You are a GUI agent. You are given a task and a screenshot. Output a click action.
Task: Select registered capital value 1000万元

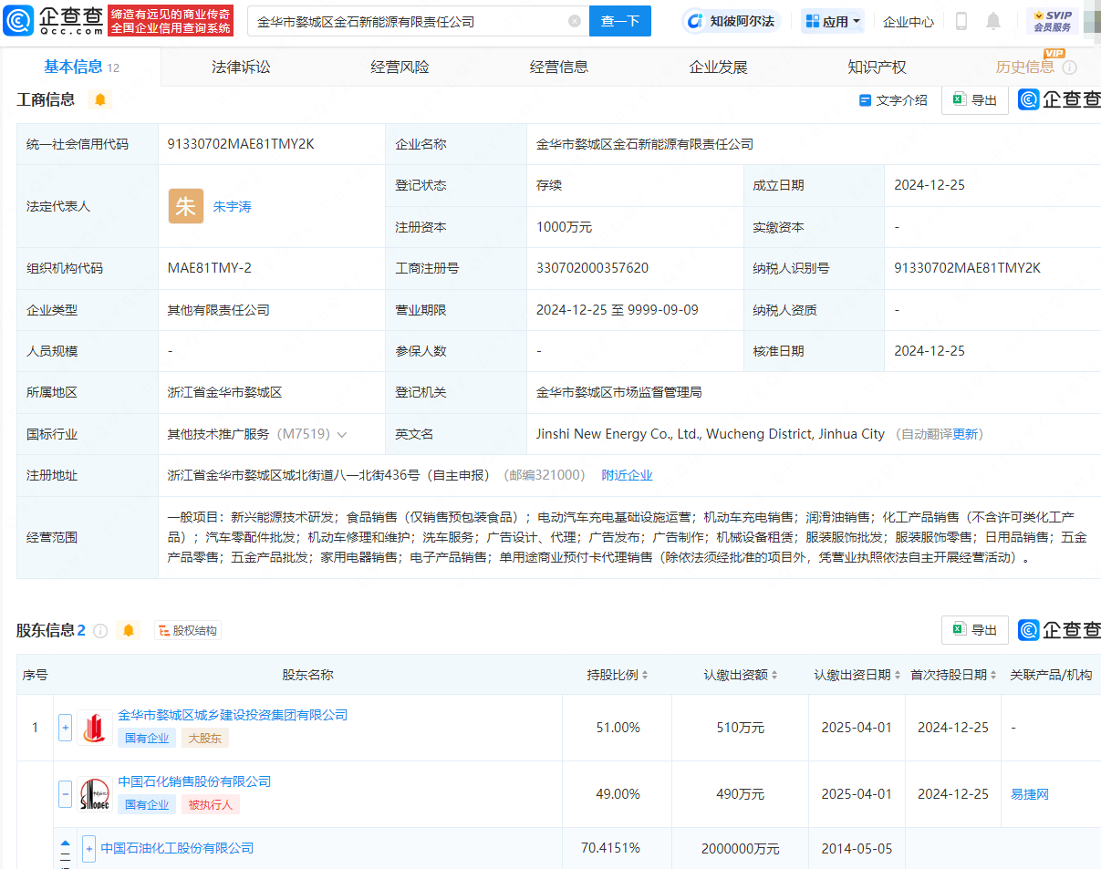[x=564, y=227]
